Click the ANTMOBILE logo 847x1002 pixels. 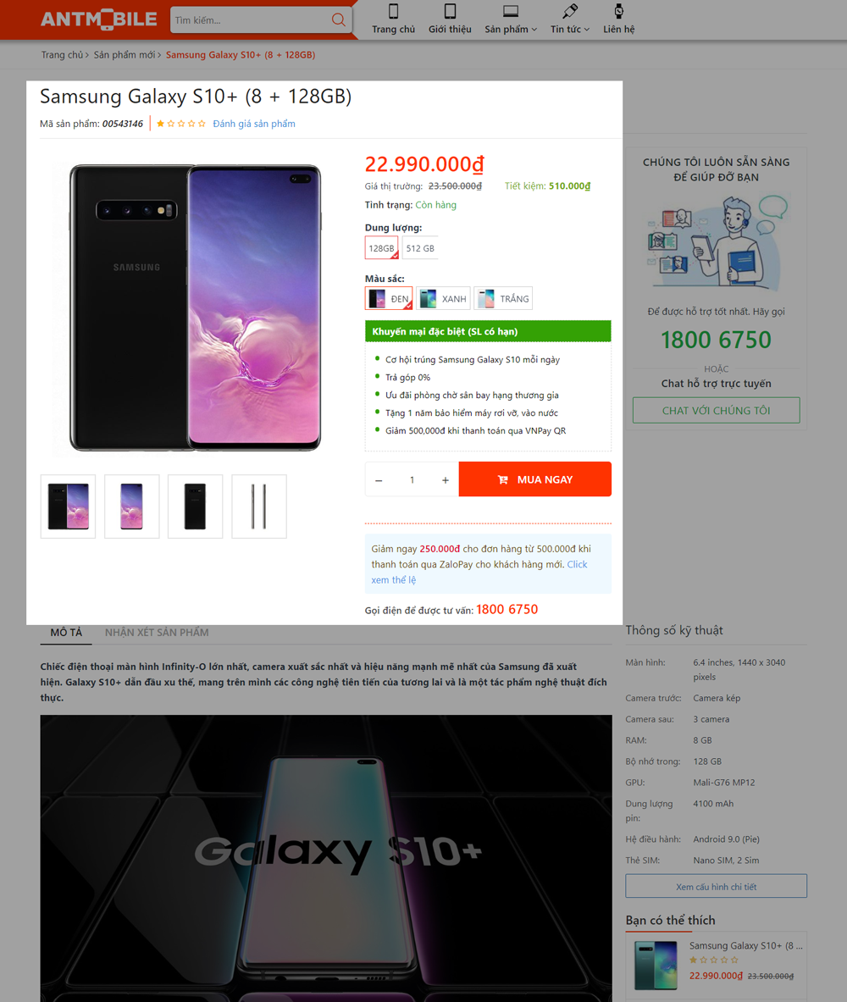point(99,19)
